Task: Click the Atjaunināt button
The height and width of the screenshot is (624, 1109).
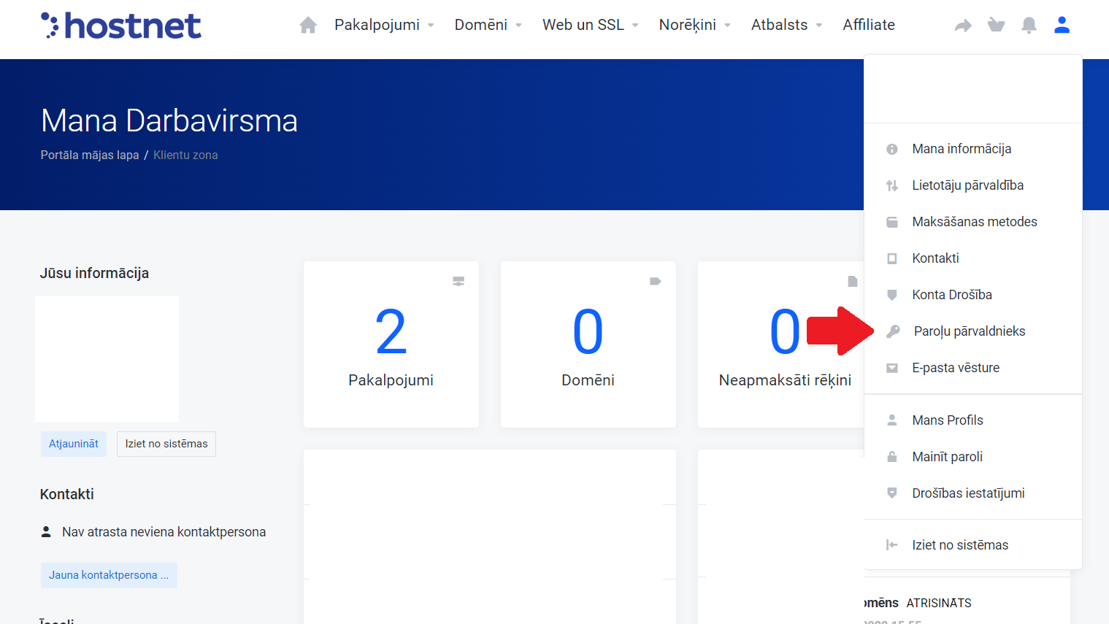Action: (x=74, y=444)
